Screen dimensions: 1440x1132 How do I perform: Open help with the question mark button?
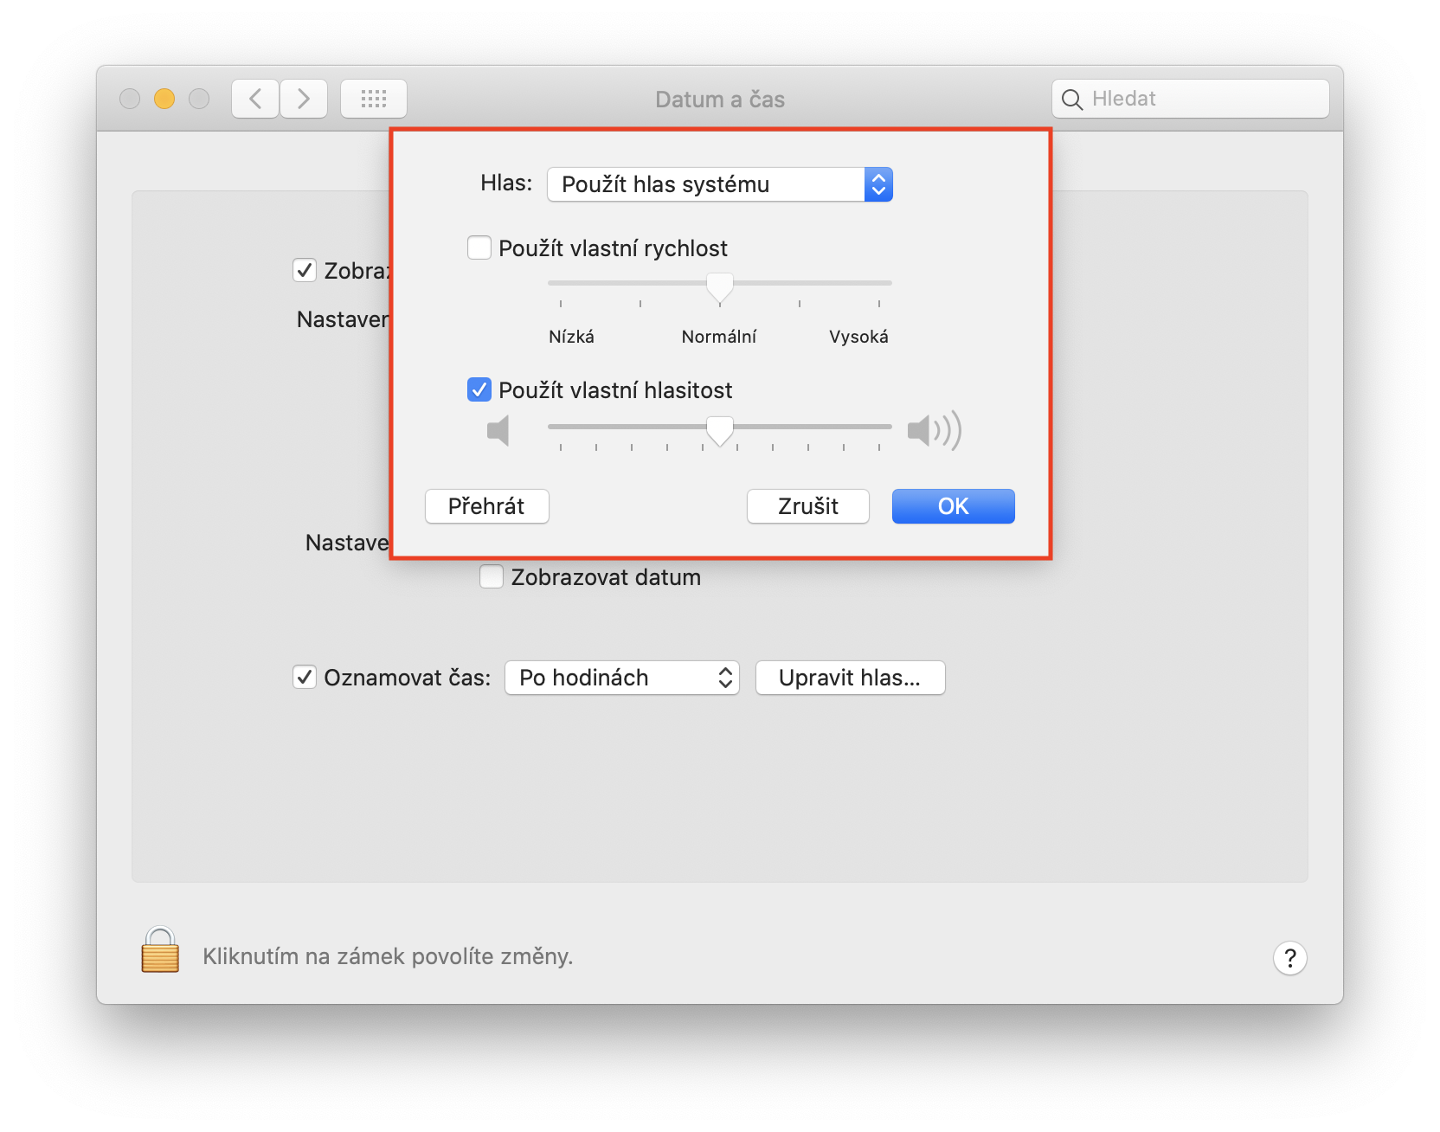coord(1289,958)
